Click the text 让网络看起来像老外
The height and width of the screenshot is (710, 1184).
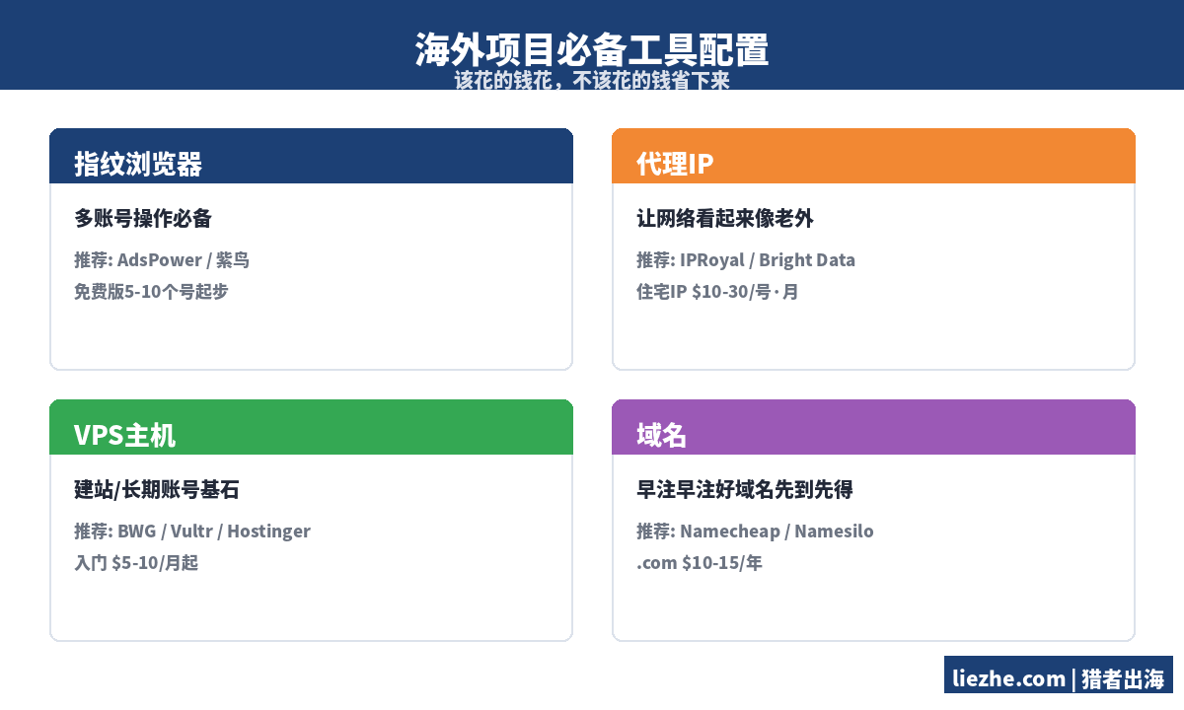pos(725,218)
